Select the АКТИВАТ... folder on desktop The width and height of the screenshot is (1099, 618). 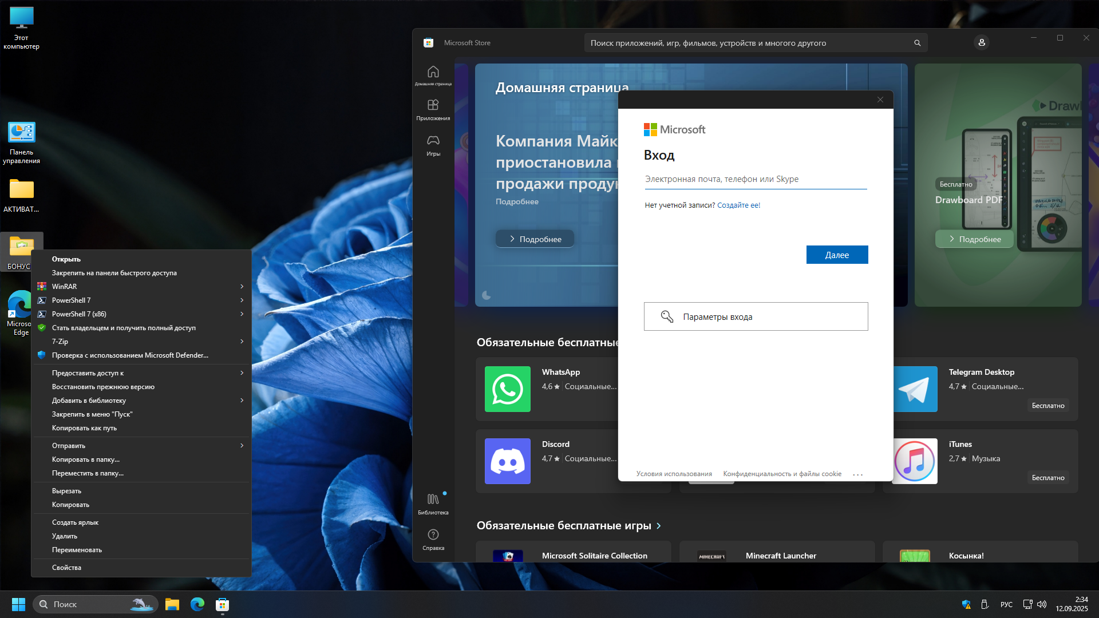pos(21,196)
